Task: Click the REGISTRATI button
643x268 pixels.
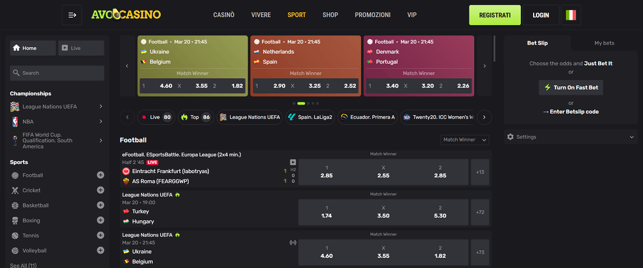Action: click(x=495, y=15)
